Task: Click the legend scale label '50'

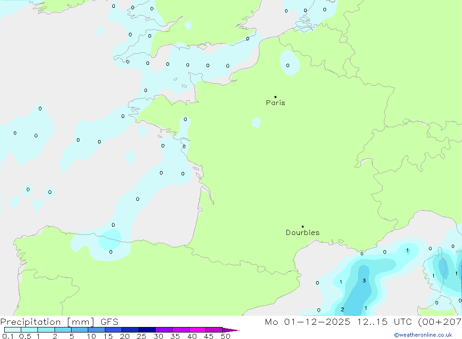Action: 225,336
